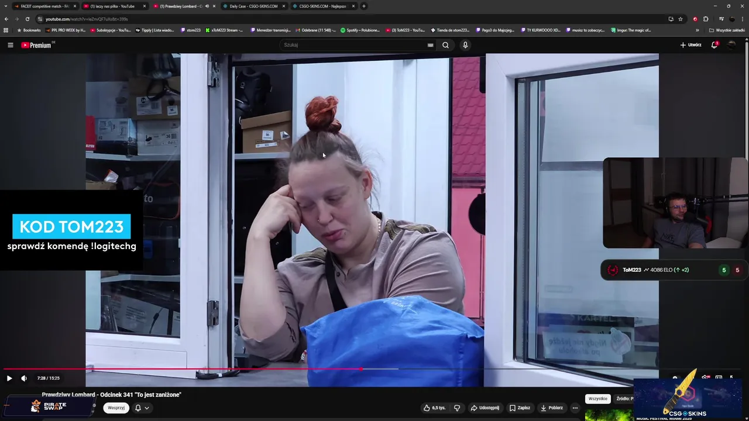Click Pobierz to download video
The height and width of the screenshot is (421, 749).
coord(552,408)
